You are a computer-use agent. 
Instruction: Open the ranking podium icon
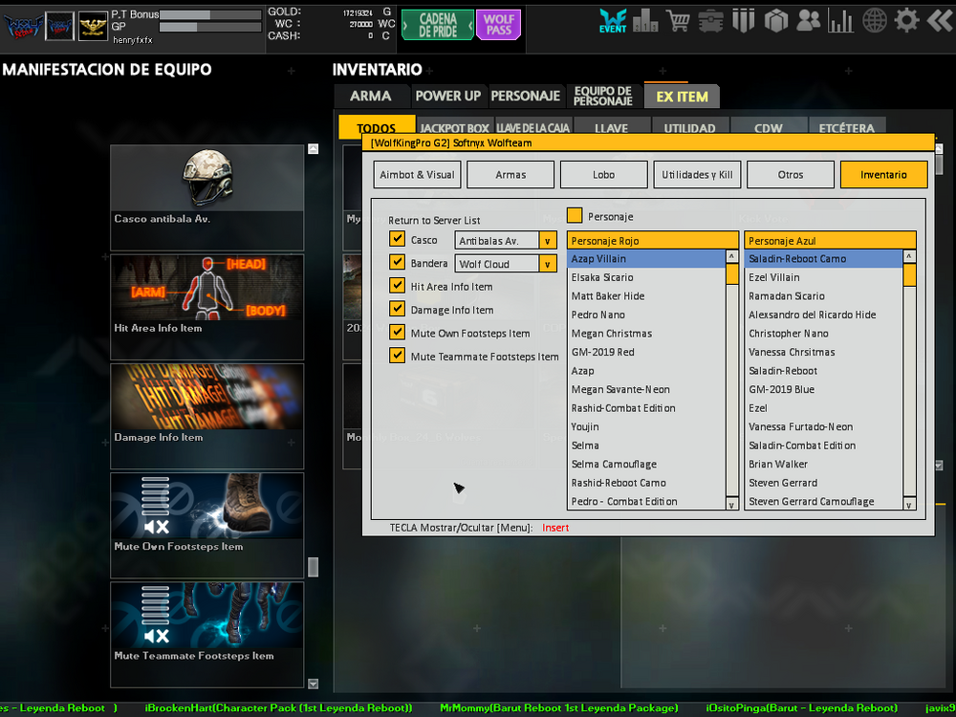click(x=645, y=20)
